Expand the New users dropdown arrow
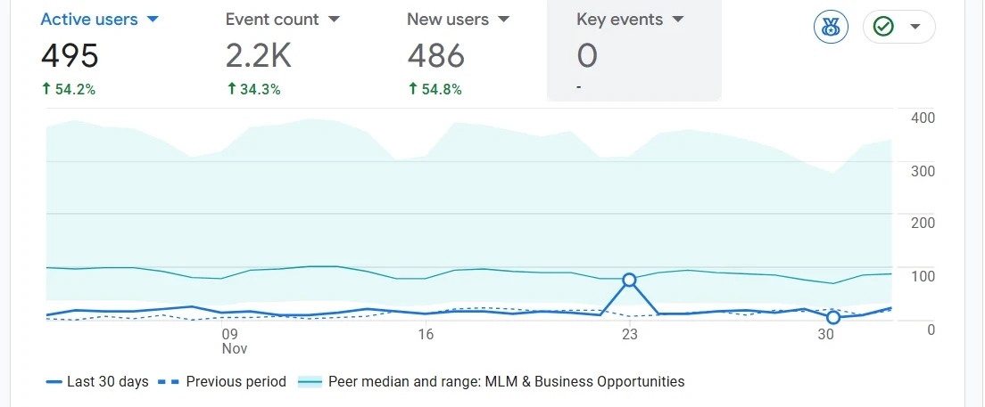The image size is (985, 407). 503,19
